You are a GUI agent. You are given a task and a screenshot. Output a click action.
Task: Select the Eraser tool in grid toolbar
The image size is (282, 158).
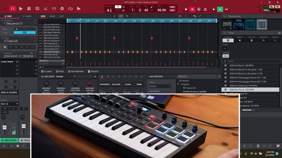click(127, 16)
